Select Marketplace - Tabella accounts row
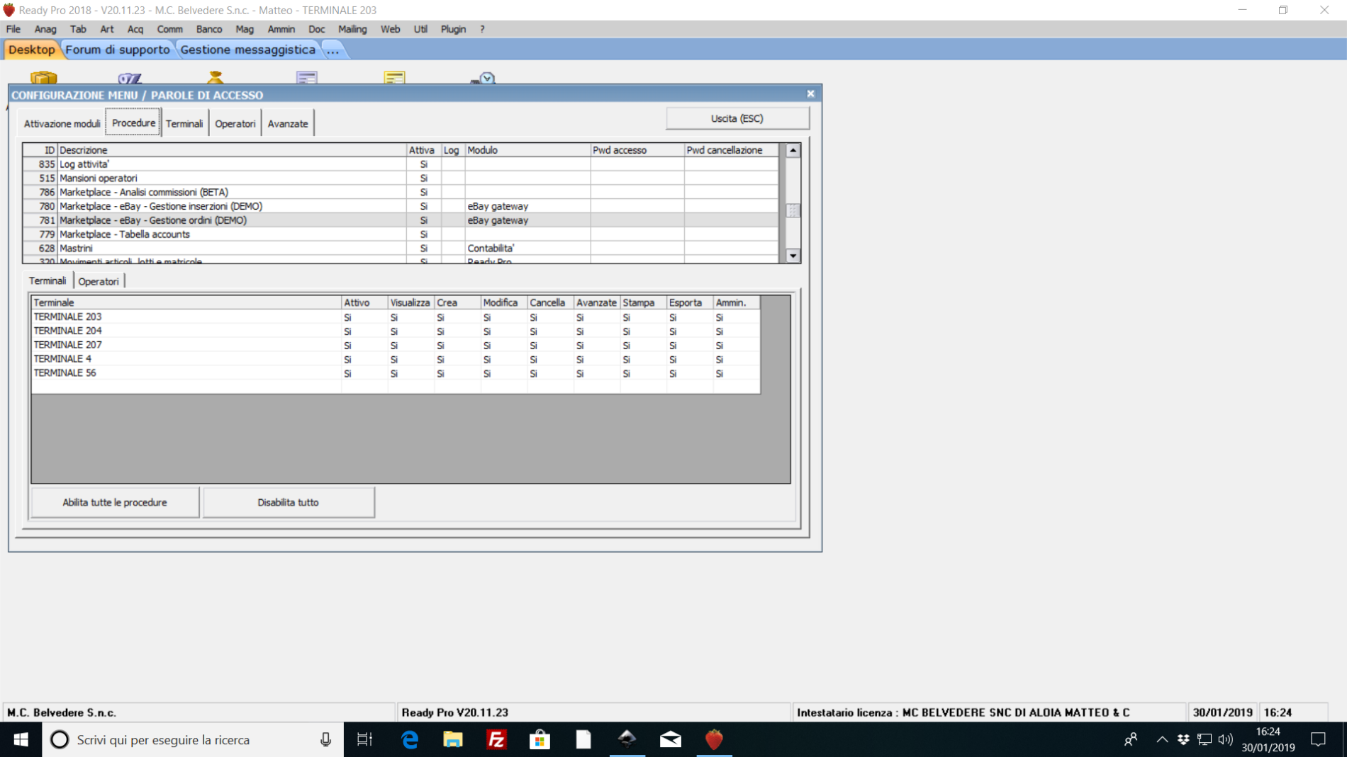 click(x=401, y=234)
